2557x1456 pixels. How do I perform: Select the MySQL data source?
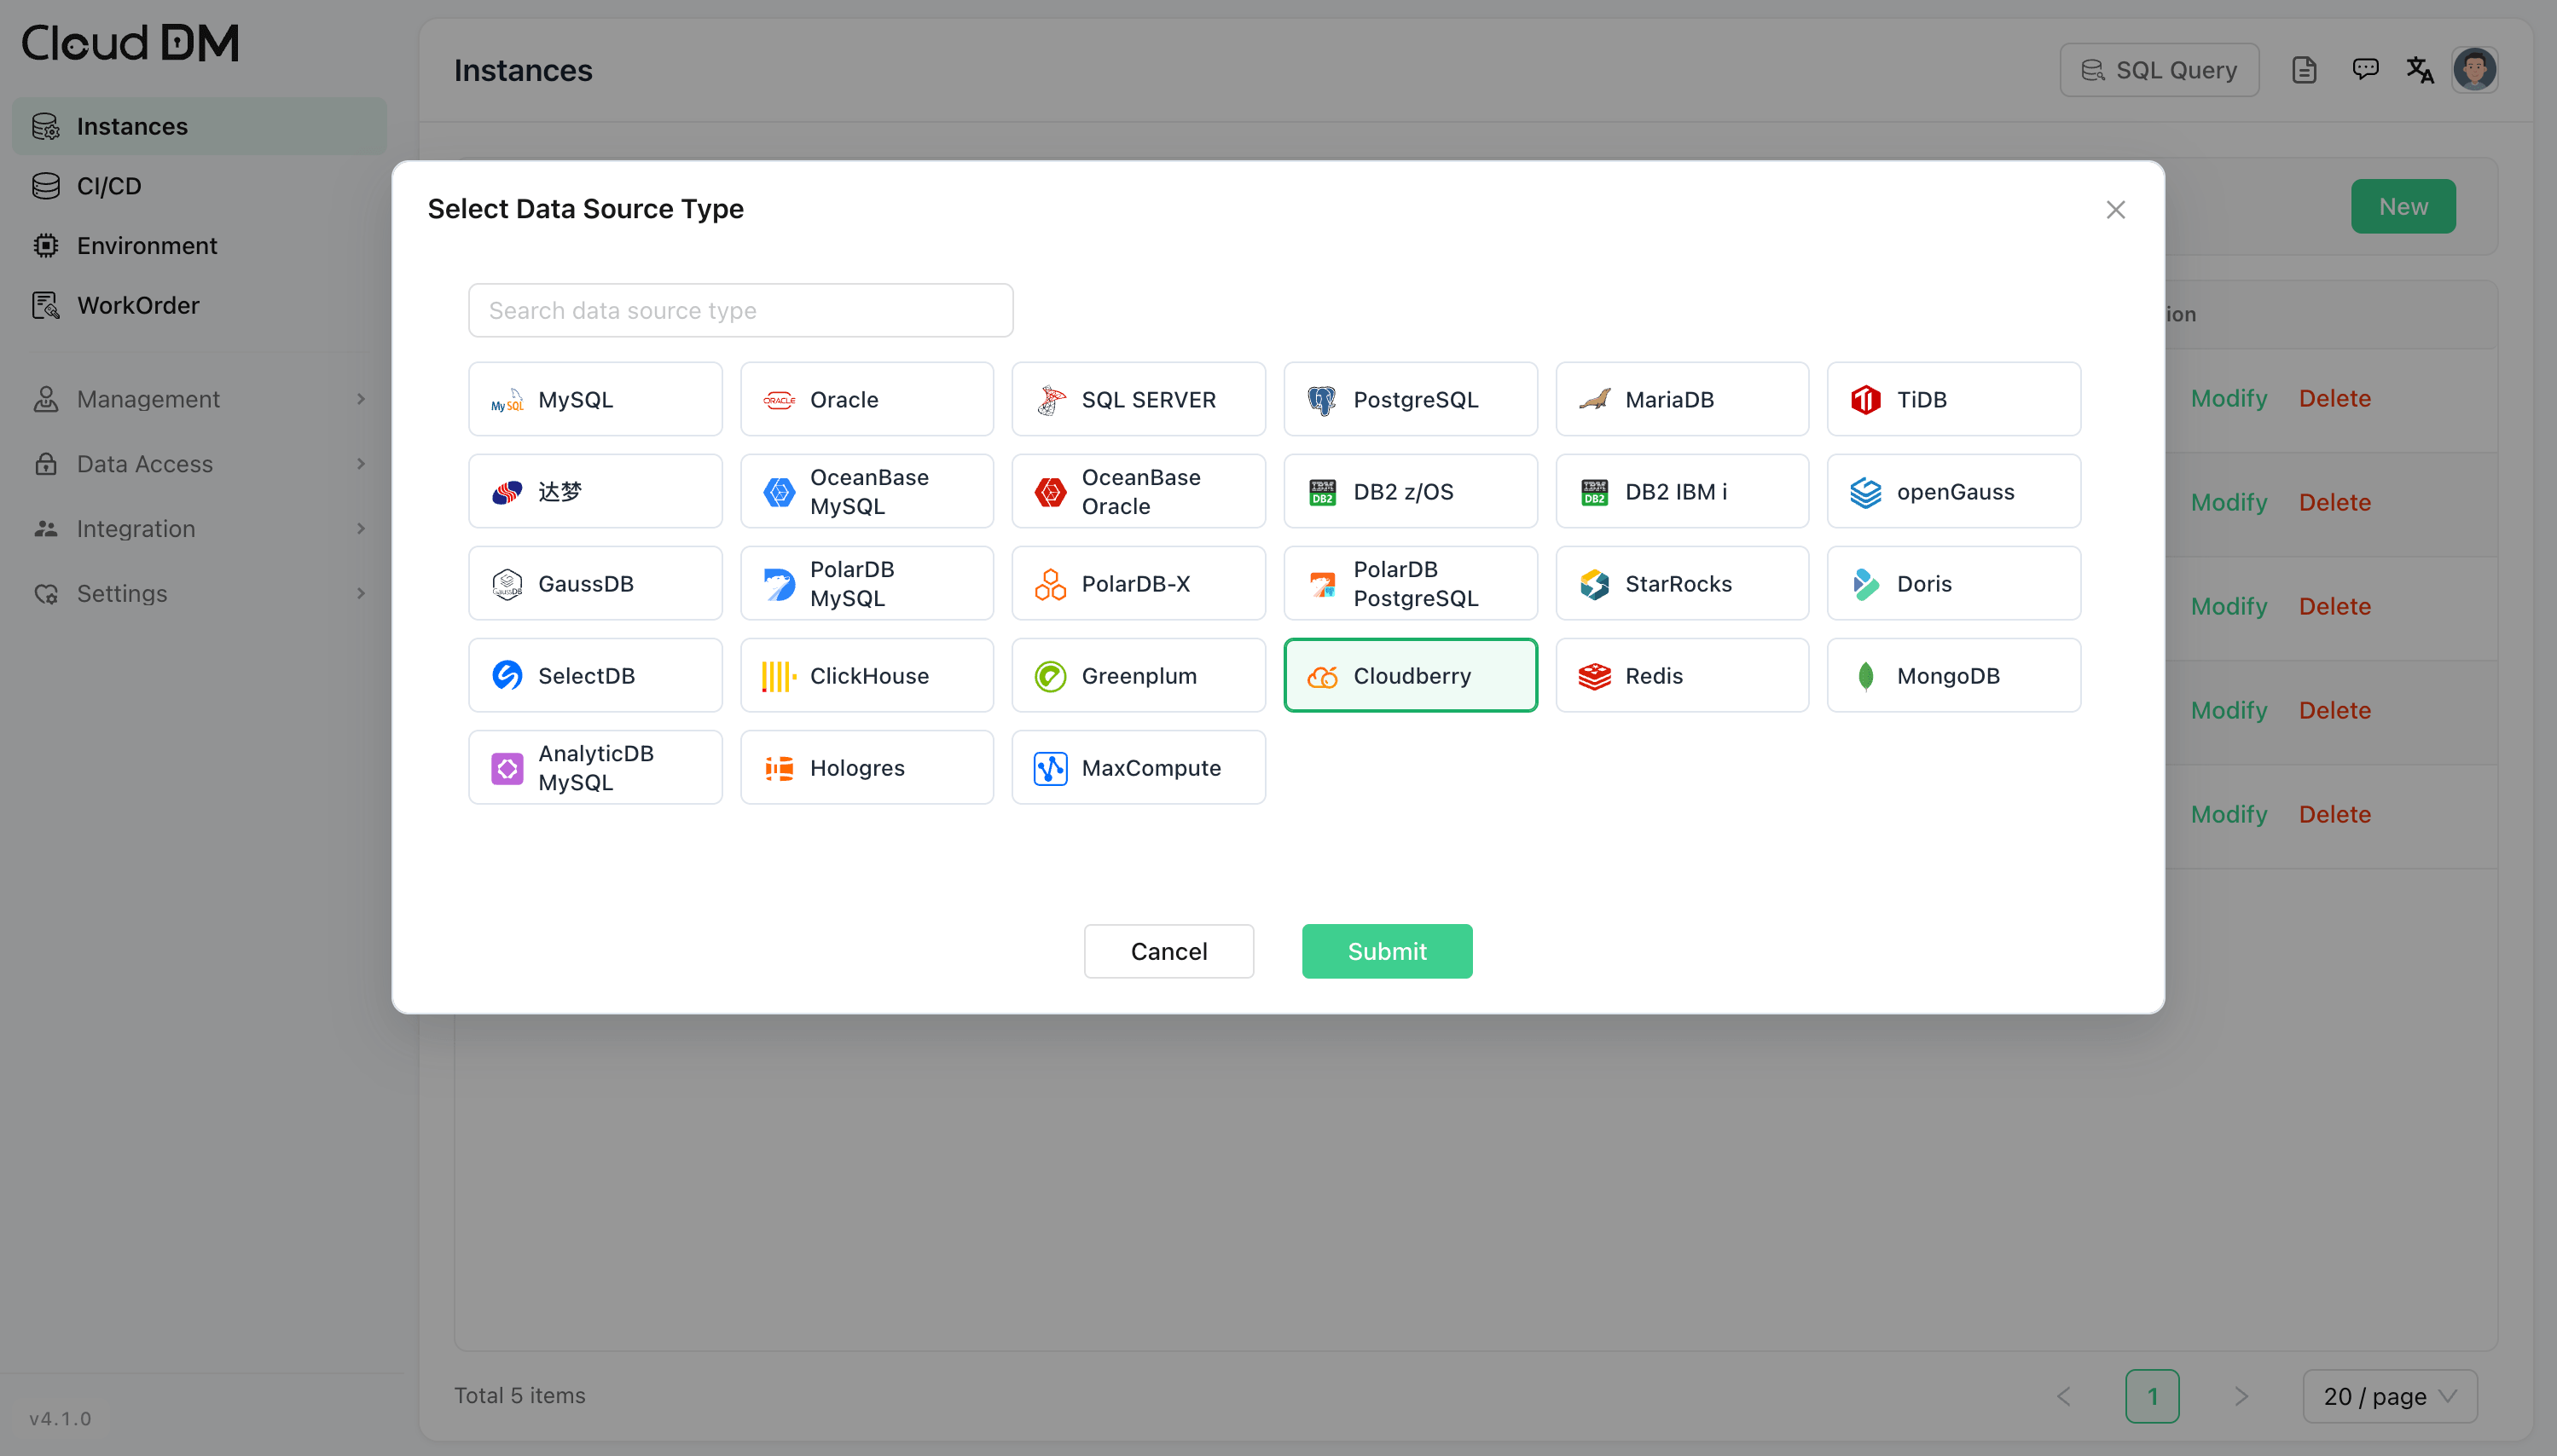click(595, 399)
